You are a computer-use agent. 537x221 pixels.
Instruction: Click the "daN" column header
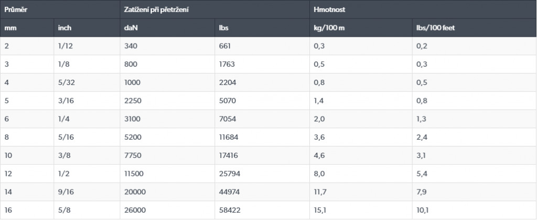click(131, 28)
